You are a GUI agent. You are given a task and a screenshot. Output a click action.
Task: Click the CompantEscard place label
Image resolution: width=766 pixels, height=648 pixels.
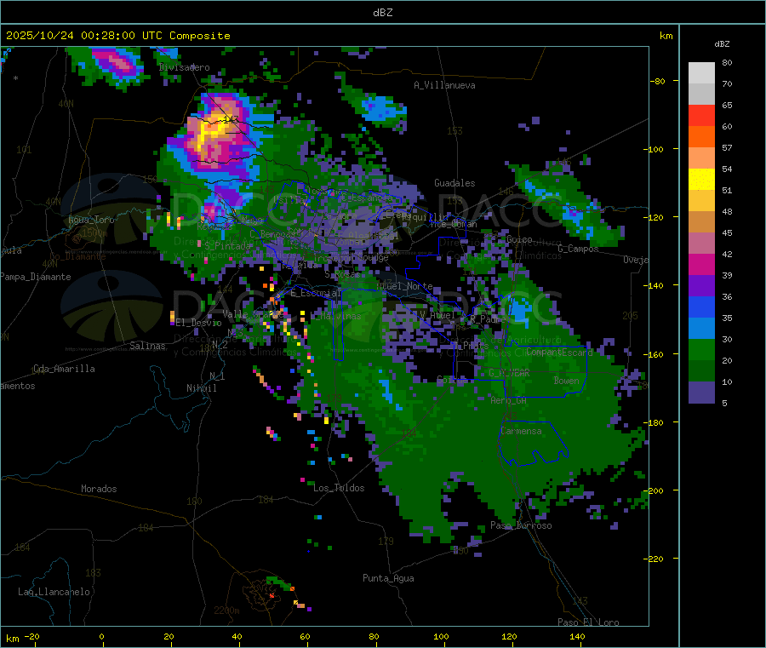pyautogui.click(x=560, y=352)
